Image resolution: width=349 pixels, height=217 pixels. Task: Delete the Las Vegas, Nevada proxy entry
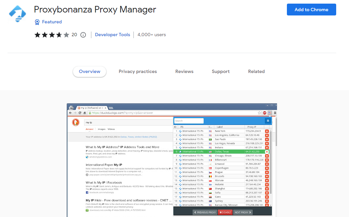pyautogui.click(x=267, y=143)
